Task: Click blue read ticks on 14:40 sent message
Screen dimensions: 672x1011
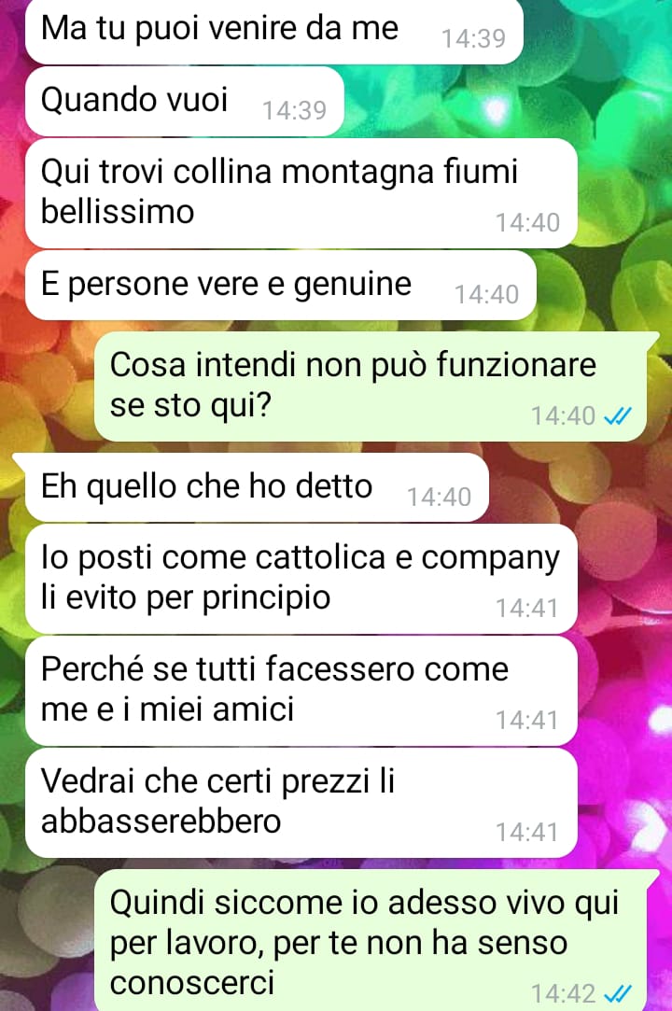Action: point(617,416)
